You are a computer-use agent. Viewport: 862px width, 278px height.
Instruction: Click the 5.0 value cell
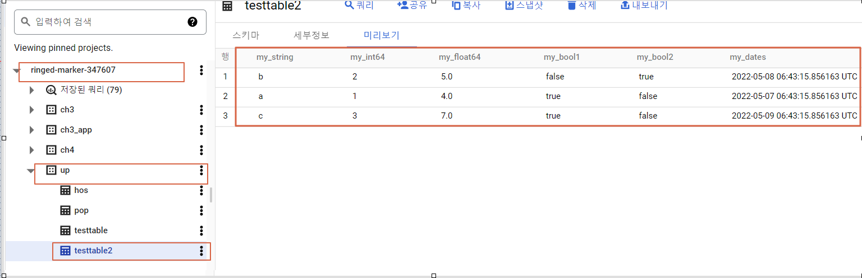(x=447, y=77)
